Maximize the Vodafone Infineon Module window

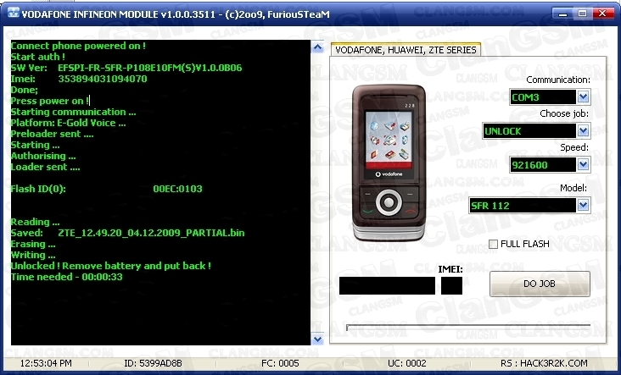coord(582,14)
